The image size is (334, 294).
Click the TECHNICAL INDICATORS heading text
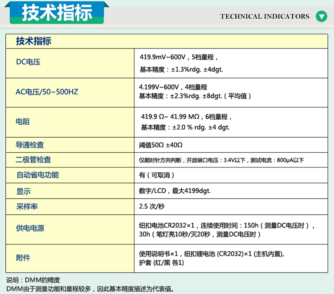coord(265,16)
